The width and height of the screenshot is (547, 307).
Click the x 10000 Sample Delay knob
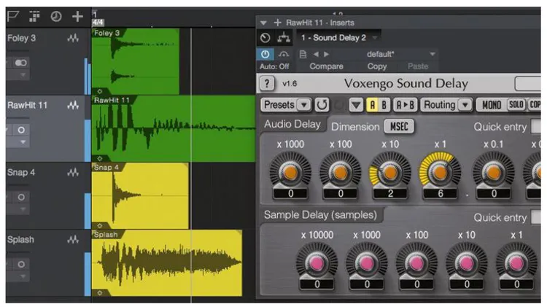(317, 263)
